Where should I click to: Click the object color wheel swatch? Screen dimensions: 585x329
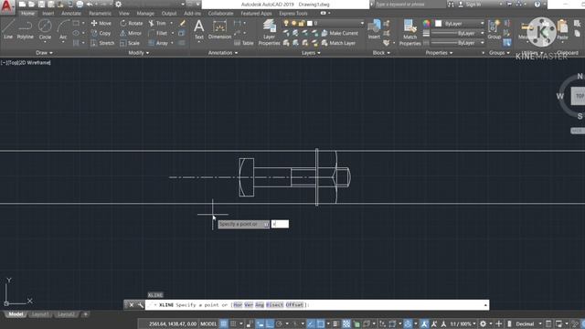[x=427, y=24]
